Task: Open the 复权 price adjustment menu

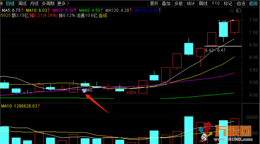Action: [x=154, y=3]
